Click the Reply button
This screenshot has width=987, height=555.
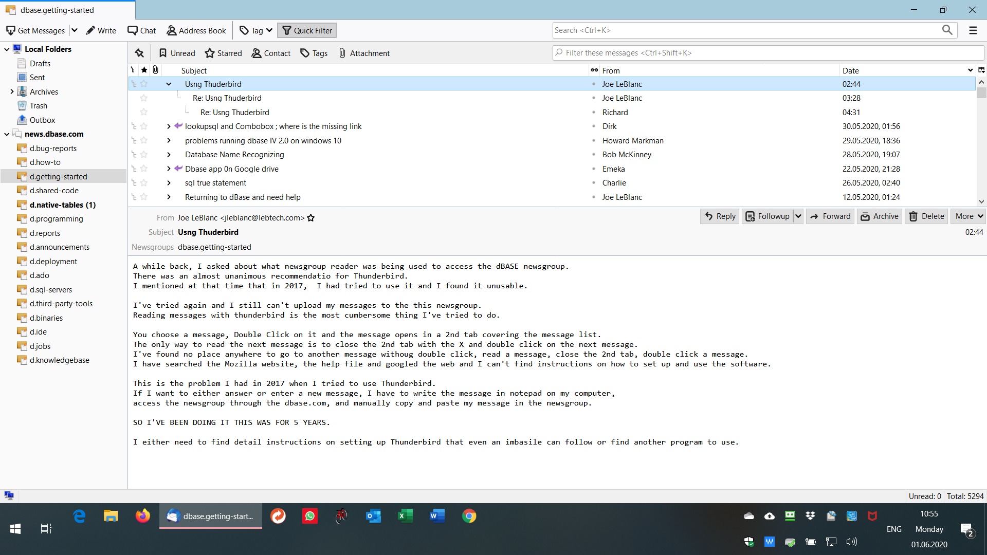(720, 216)
